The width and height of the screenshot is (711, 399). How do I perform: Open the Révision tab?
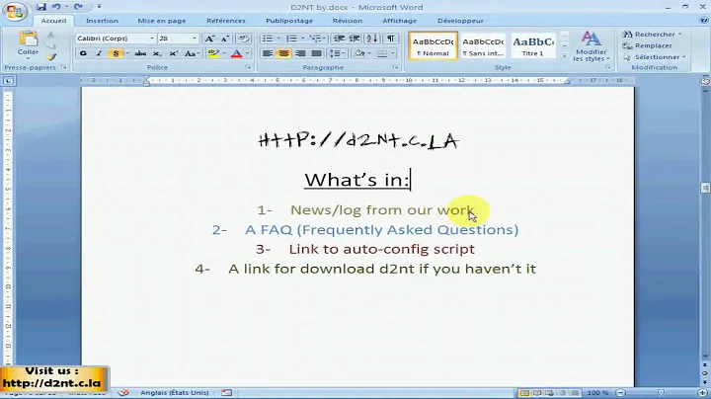(x=348, y=21)
